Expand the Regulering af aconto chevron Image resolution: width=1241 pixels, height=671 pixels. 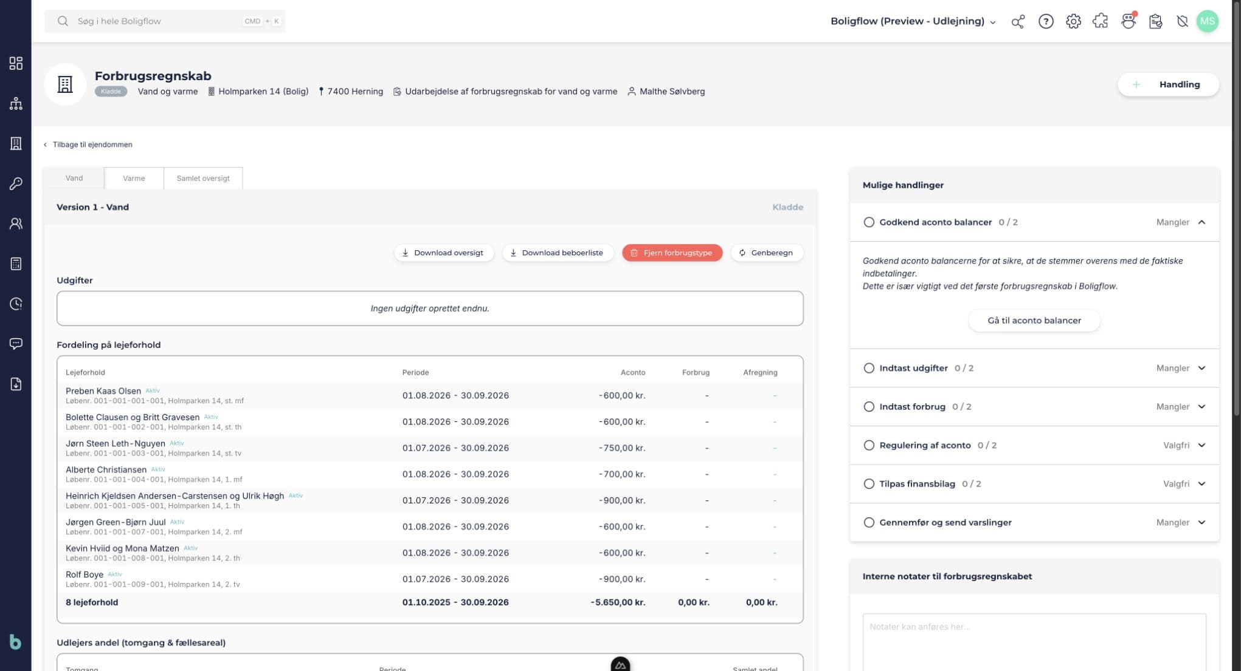click(x=1202, y=445)
